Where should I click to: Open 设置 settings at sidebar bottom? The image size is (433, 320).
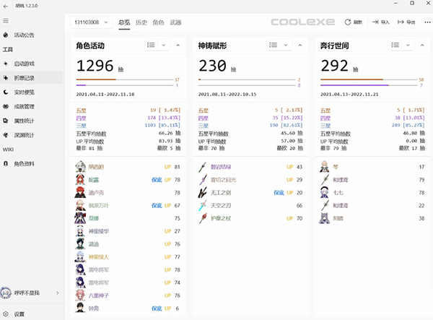19,313
